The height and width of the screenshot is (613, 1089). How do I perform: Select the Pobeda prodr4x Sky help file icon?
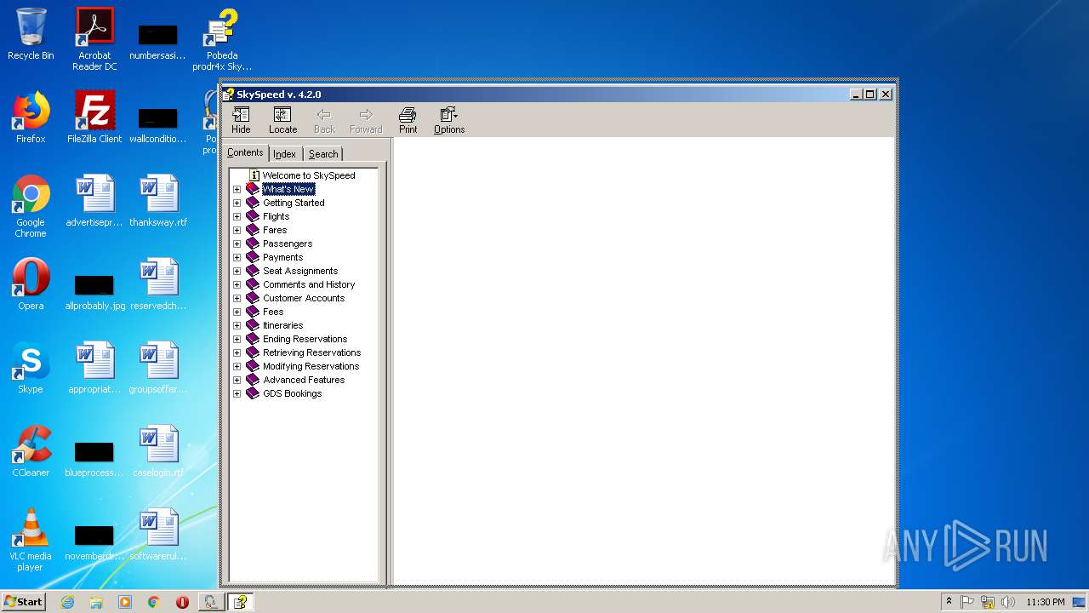click(222, 39)
